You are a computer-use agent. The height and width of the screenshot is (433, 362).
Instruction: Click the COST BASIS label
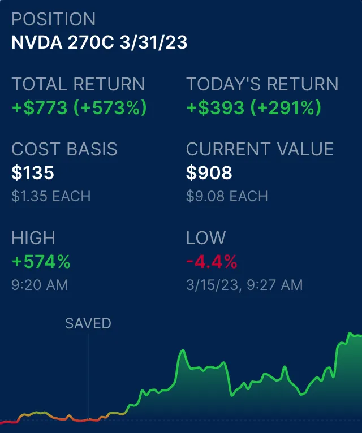coord(64,149)
